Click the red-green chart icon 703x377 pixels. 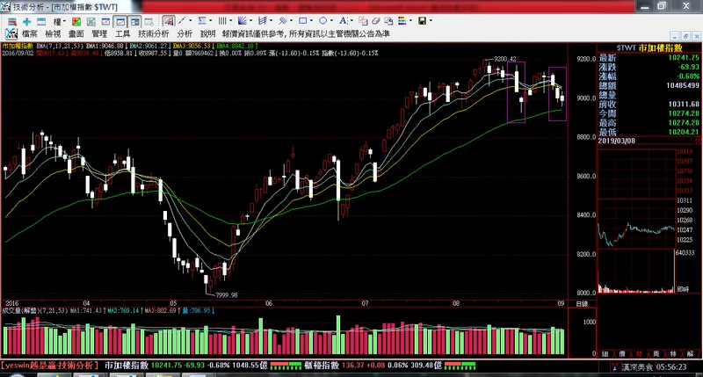(76, 21)
